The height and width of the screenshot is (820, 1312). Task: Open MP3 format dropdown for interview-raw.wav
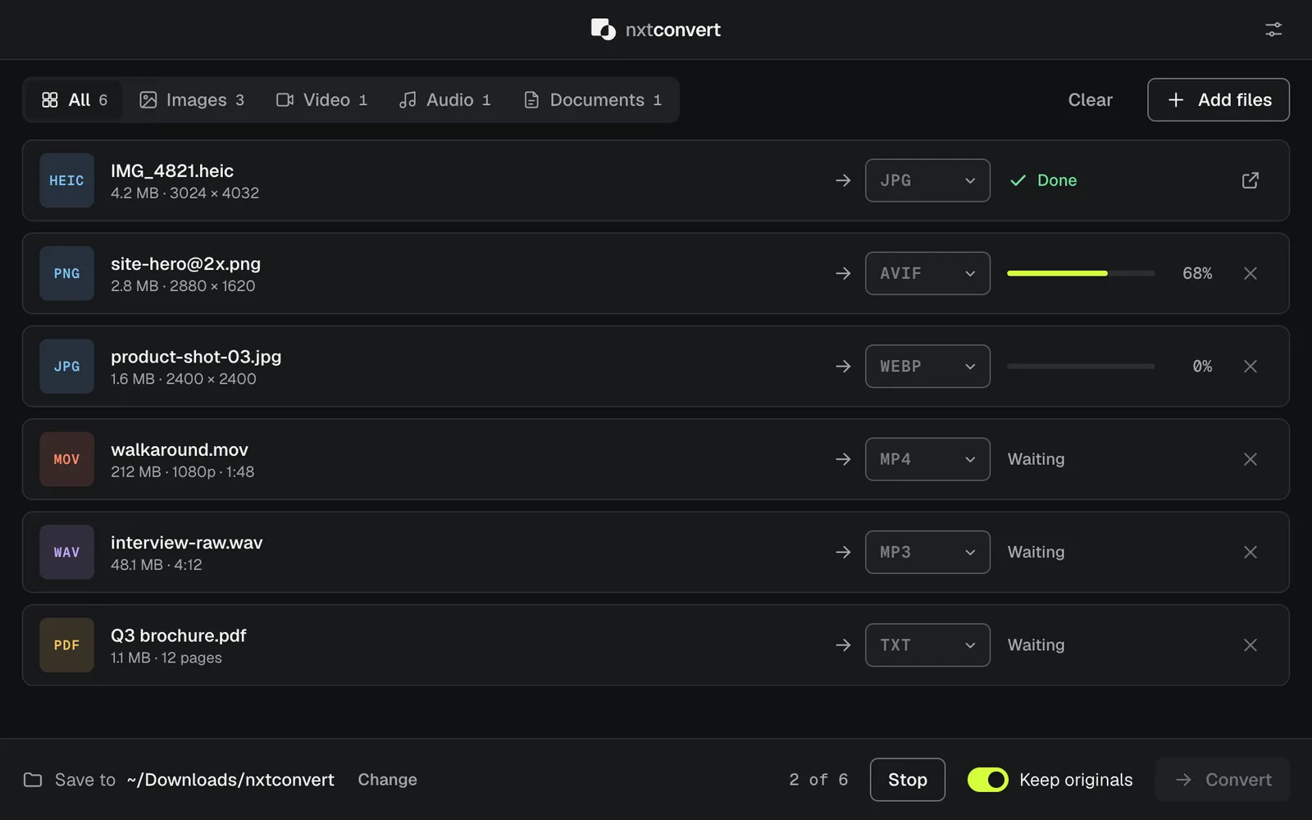click(x=927, y=552)
